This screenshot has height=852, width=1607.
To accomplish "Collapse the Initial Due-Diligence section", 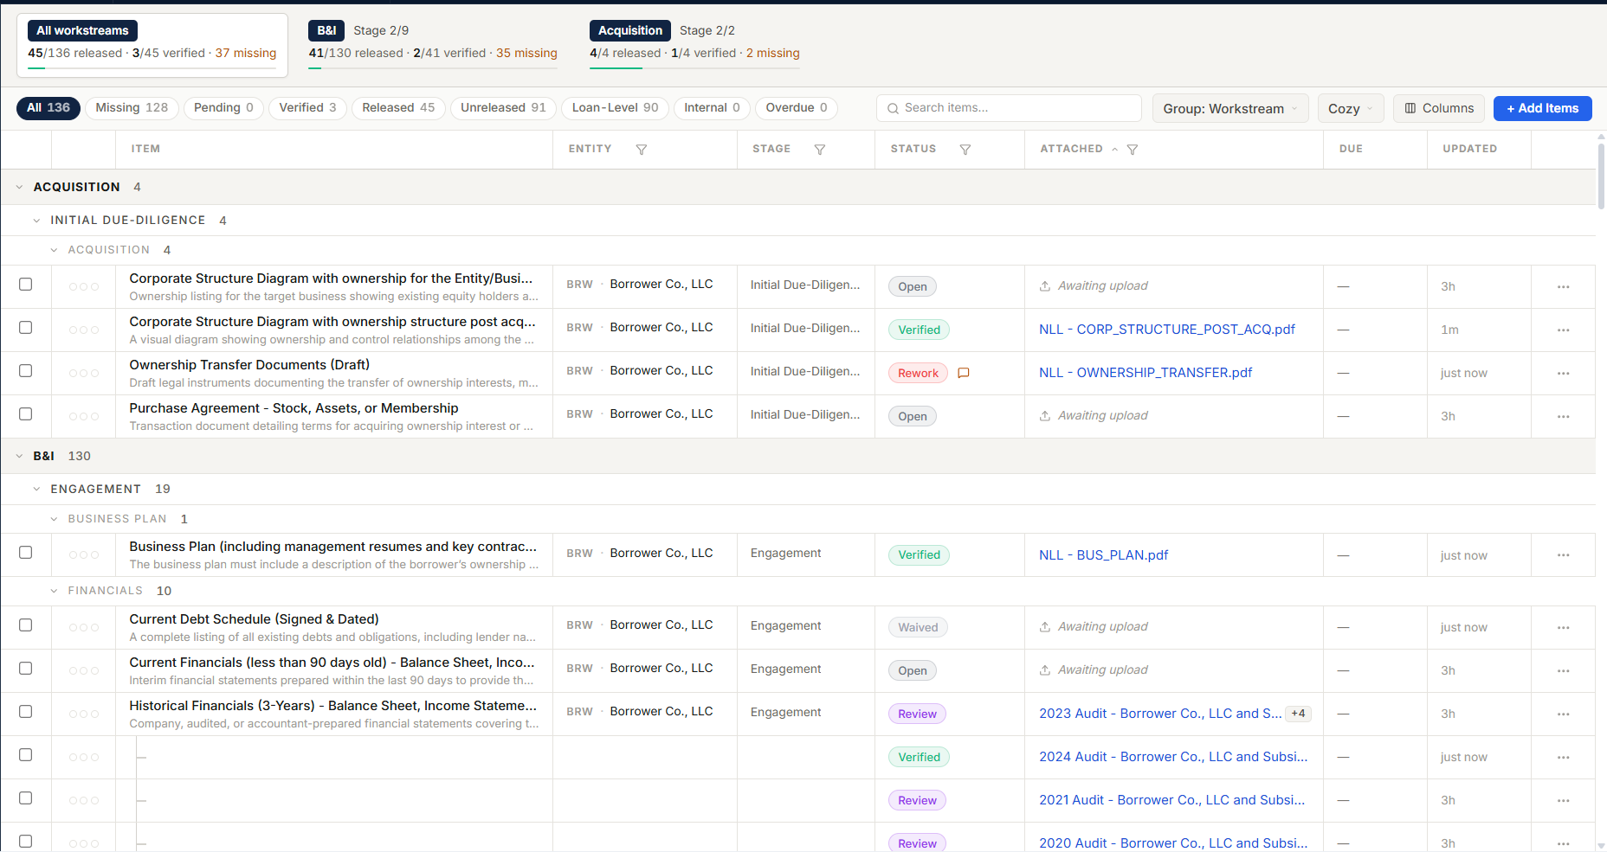I will coord(36,221).
